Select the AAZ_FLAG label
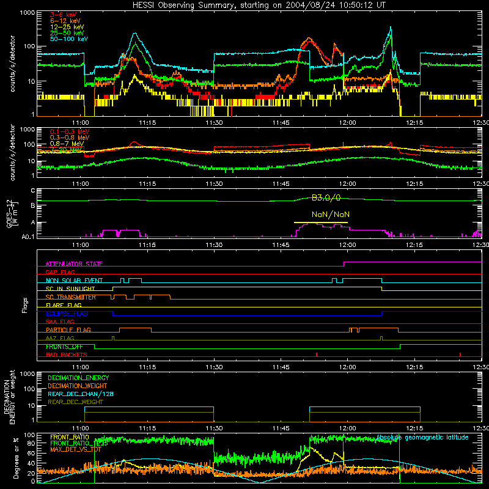 coord(60,339)
